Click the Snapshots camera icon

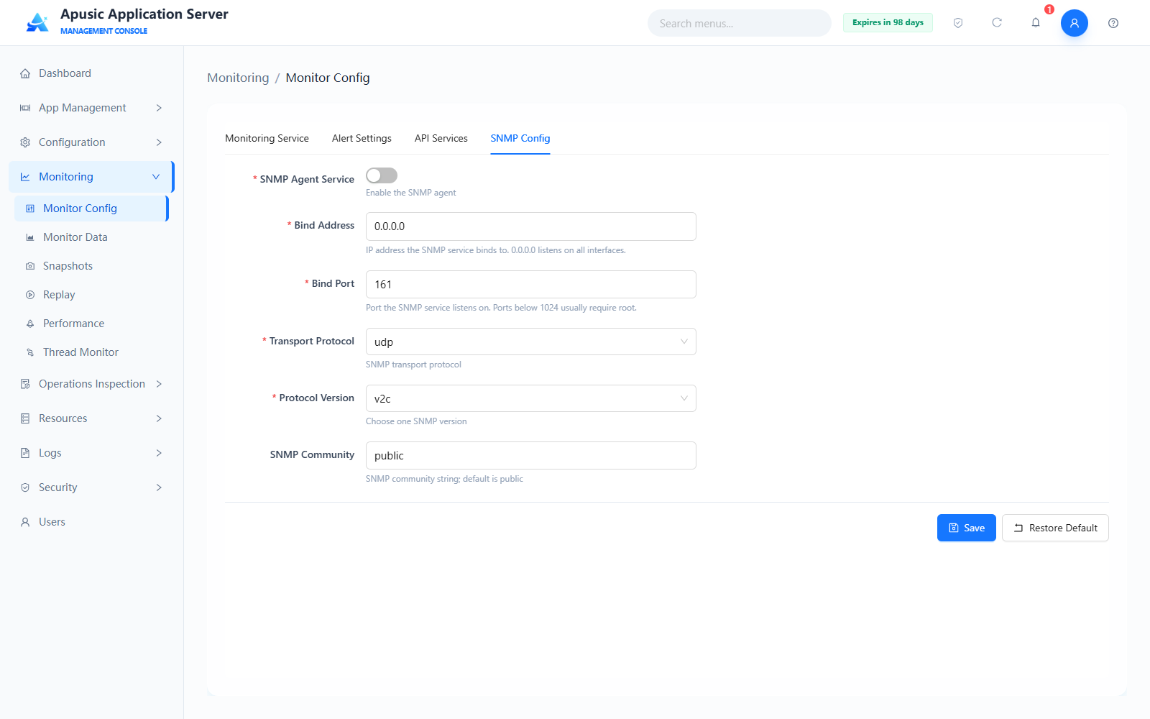[30, 266]
